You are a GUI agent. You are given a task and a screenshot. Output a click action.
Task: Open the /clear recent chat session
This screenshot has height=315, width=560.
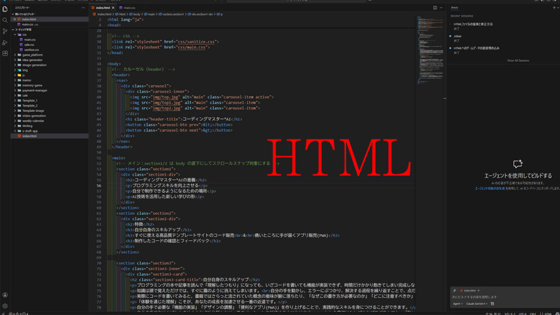[x=459, y=36]
